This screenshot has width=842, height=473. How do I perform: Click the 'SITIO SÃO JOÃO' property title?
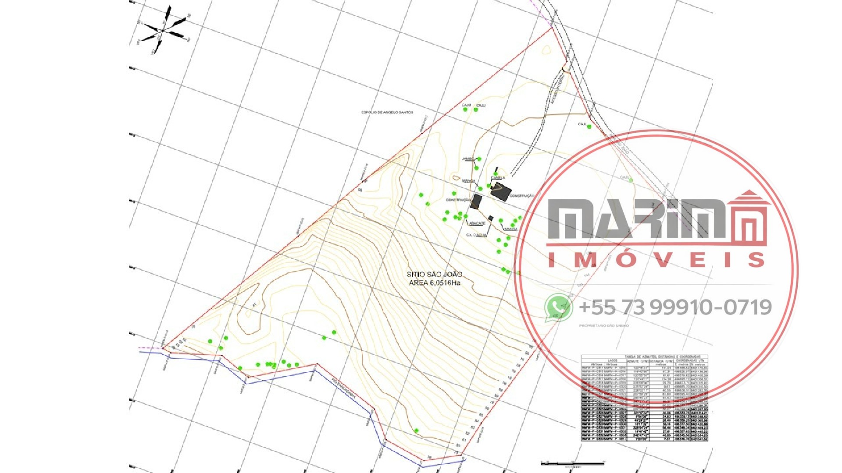(x=434, y=274)
